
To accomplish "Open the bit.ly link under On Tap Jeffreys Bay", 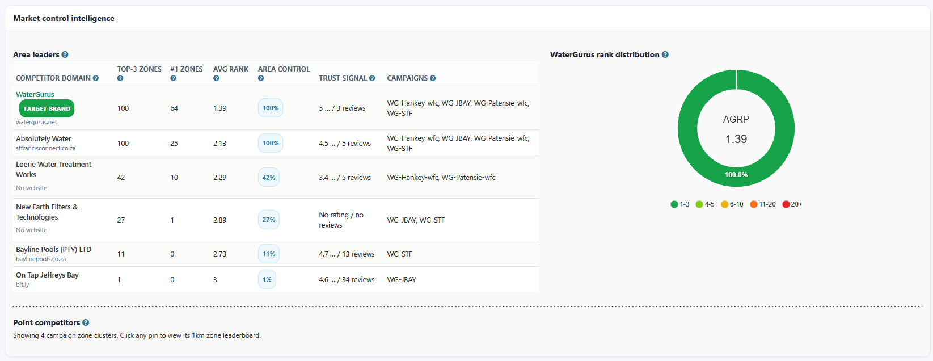I will click(22, 284).
